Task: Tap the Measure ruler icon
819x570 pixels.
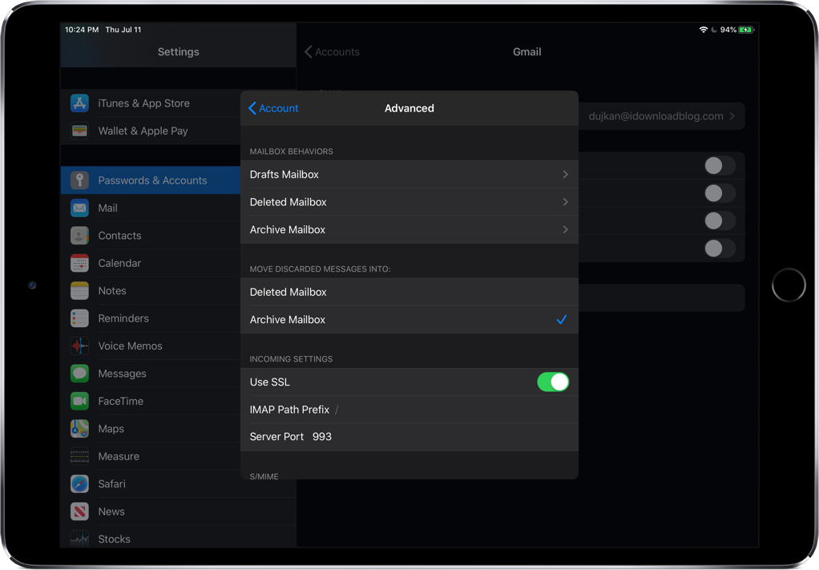Action: click(79, 456)
